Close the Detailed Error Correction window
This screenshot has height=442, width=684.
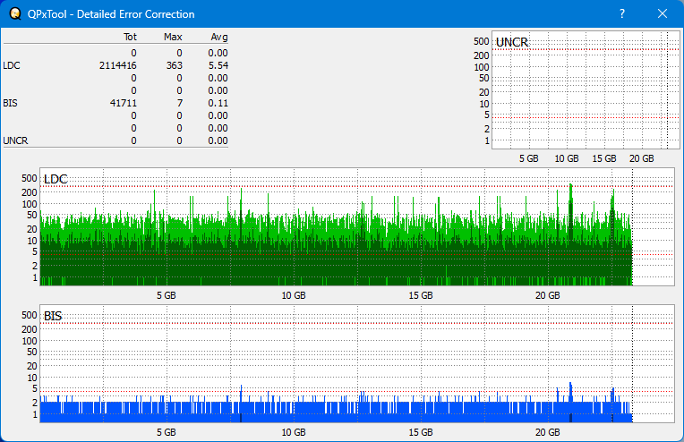click(x=663, y=14)
